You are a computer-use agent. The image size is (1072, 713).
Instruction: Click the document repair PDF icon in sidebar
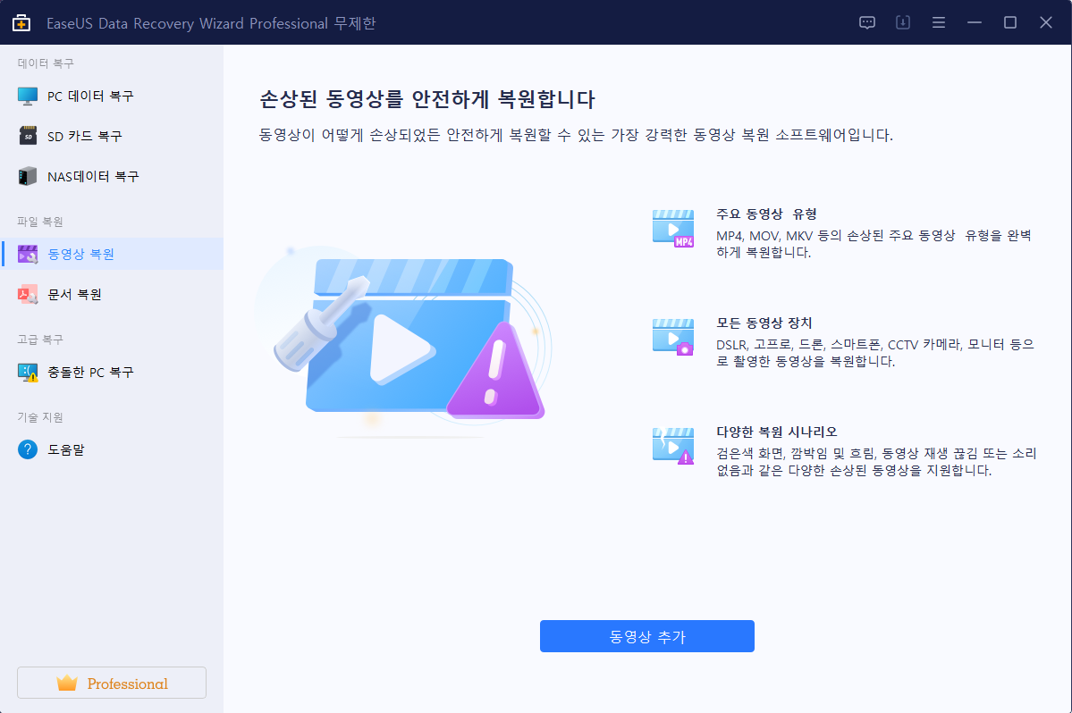28,294
